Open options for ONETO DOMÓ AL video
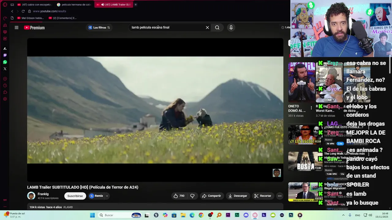This screenshot has width=392, height=220. 311,108
